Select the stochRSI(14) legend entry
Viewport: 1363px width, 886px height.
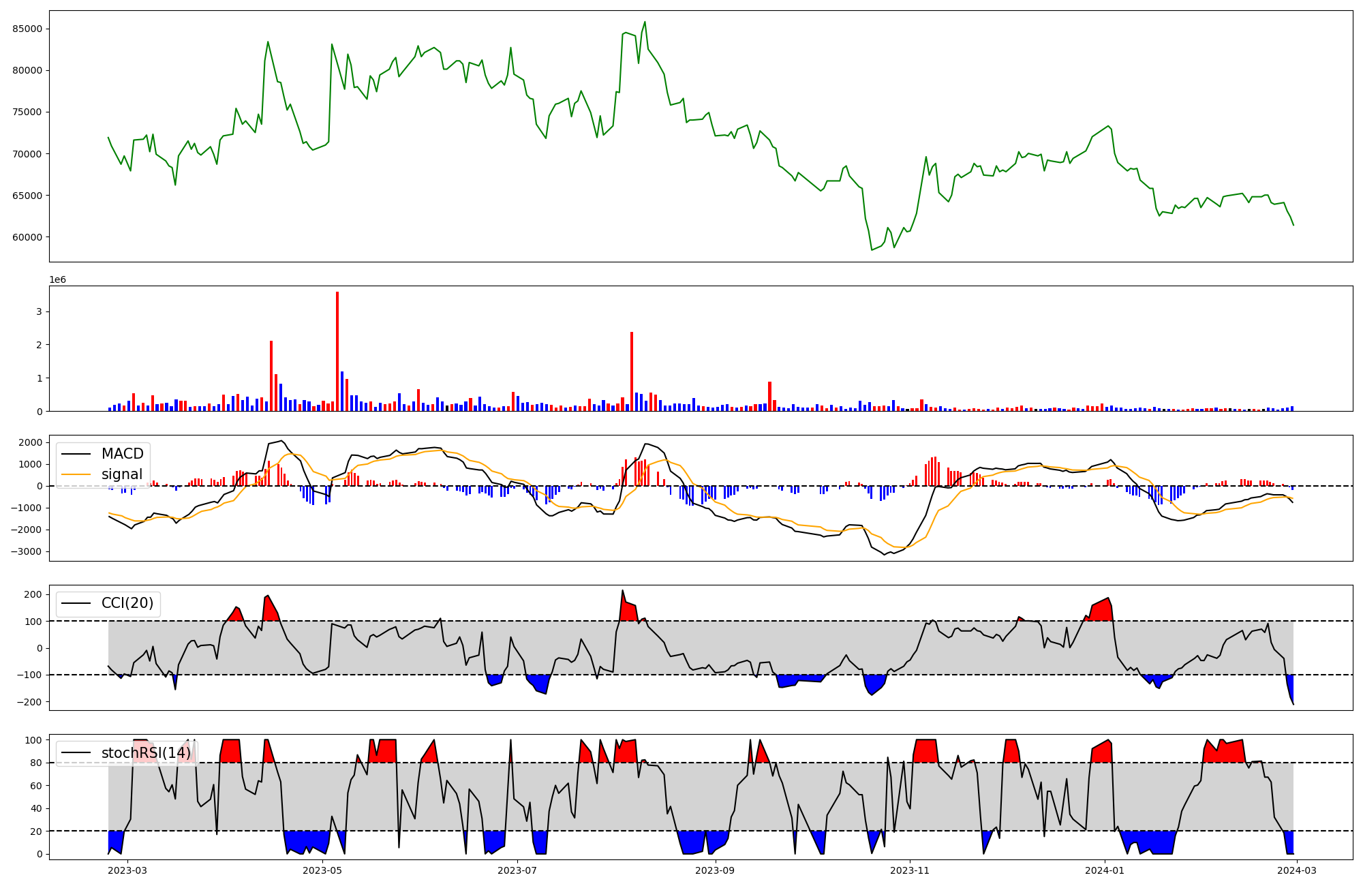coord(145,753)
